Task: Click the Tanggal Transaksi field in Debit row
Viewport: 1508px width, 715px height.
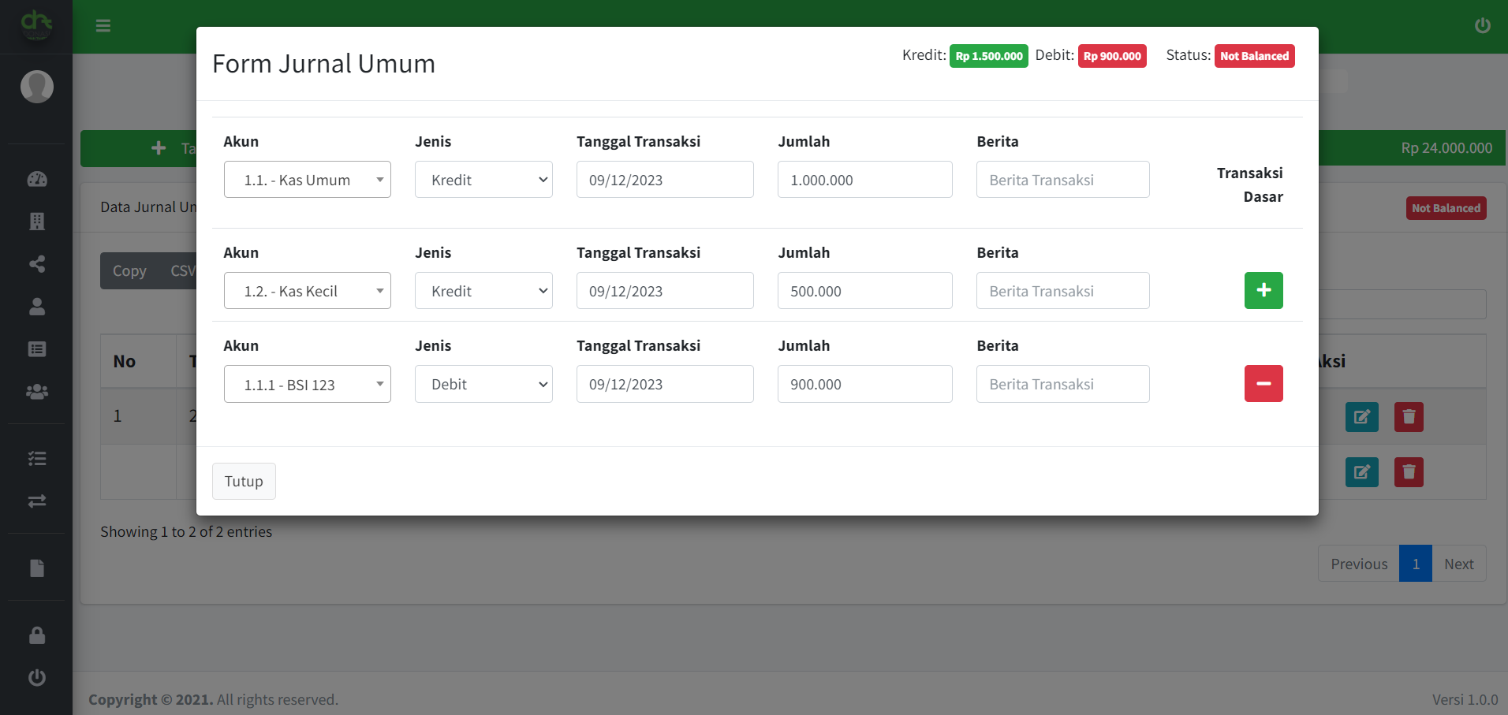Action: click(664, 384)
